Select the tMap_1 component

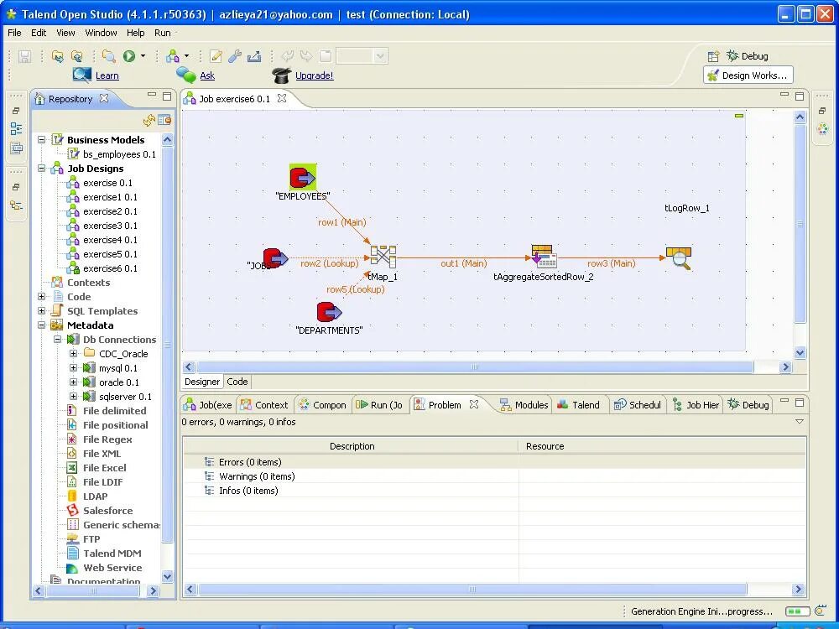click(x=383, y=256)
